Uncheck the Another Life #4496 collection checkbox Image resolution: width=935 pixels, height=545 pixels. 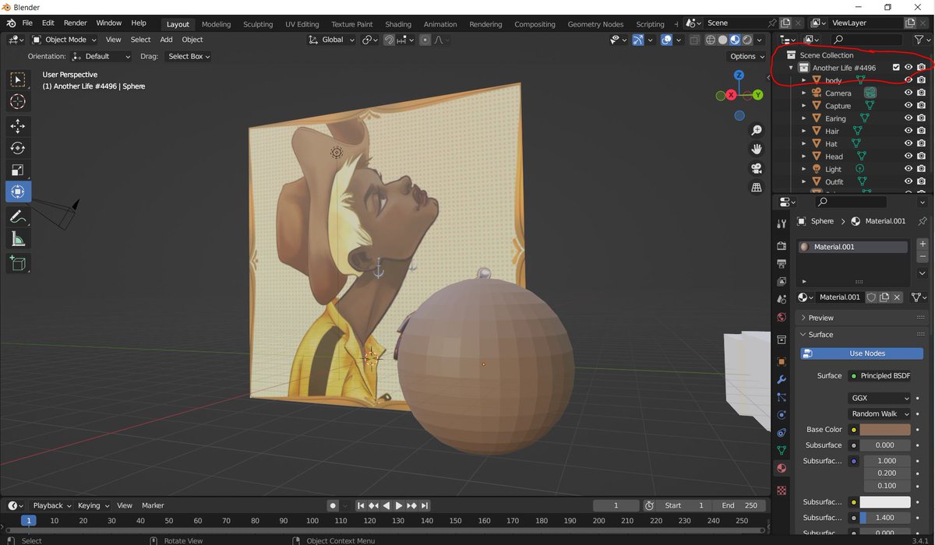click(x=896, y=68)
